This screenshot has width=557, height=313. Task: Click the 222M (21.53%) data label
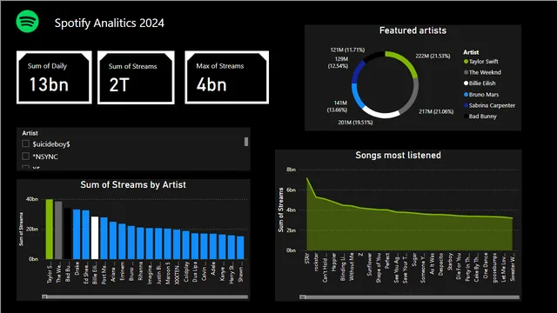pos(433,56)
